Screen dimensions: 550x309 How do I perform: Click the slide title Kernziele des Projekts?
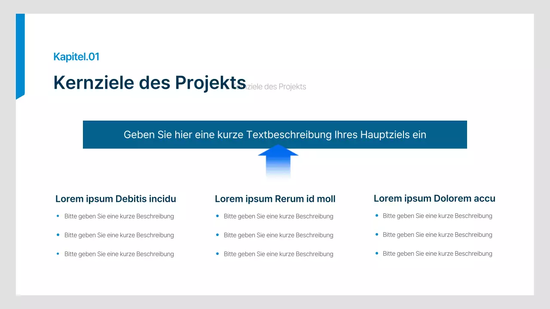150,82
